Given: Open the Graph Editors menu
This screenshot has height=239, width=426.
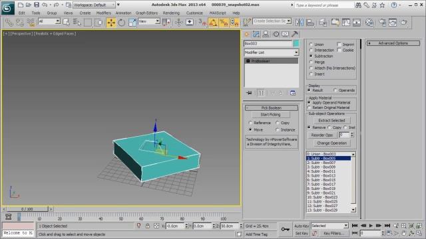Looking at the screenshot, I should tap(146, 13).
